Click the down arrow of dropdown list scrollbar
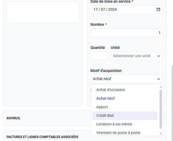 click(161, 133)
